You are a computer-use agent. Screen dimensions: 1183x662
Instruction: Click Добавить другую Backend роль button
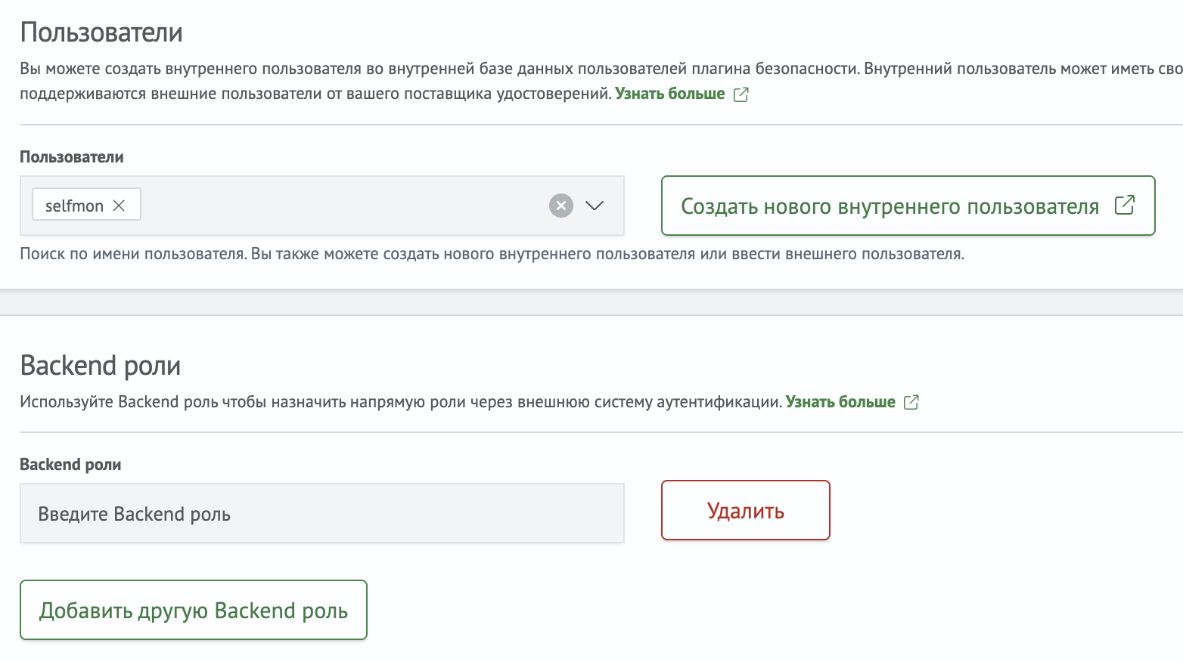point(194,610)
